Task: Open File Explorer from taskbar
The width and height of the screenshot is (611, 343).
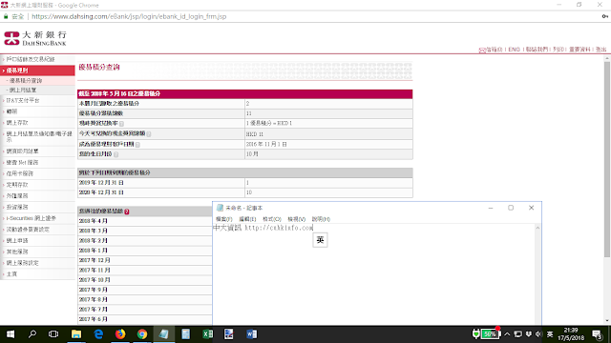Action: [76, 334]
